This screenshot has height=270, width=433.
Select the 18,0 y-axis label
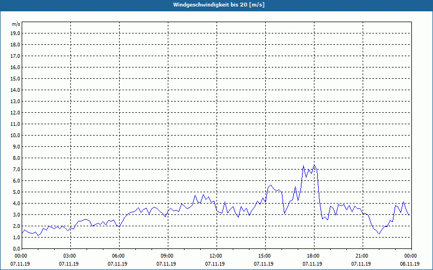click(15, 45)
